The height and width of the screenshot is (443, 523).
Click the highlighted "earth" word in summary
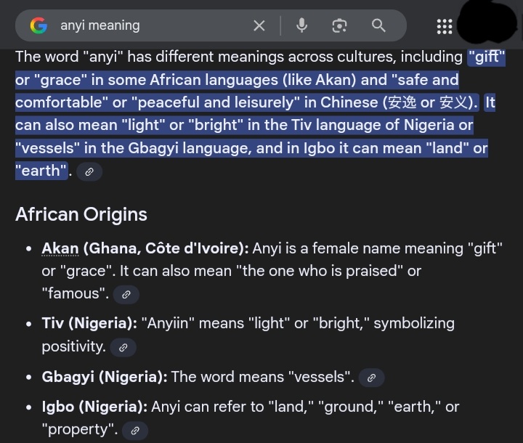click(41, 171)
